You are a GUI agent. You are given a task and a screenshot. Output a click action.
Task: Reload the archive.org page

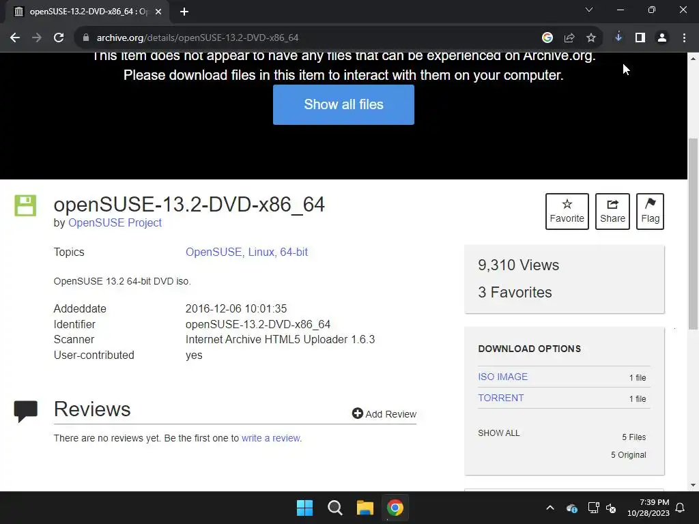59,38
